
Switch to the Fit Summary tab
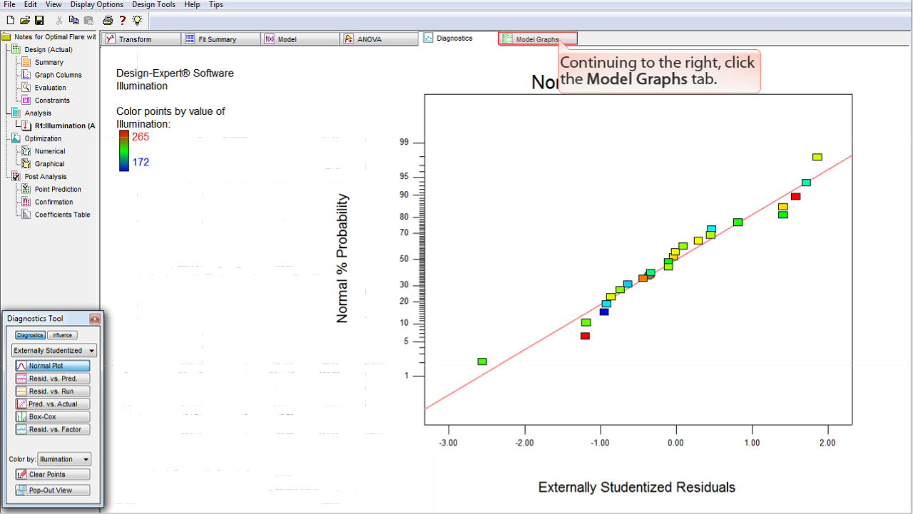pyautogui.click(x=220, y=39)
